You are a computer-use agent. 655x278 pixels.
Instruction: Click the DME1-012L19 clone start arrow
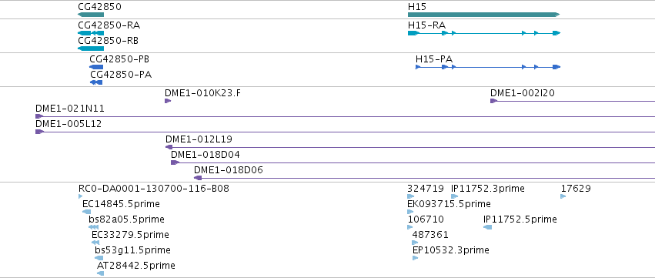click(169, 147)
